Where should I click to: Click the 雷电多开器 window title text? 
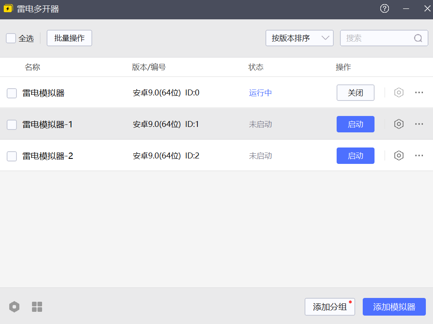[38, 9]
